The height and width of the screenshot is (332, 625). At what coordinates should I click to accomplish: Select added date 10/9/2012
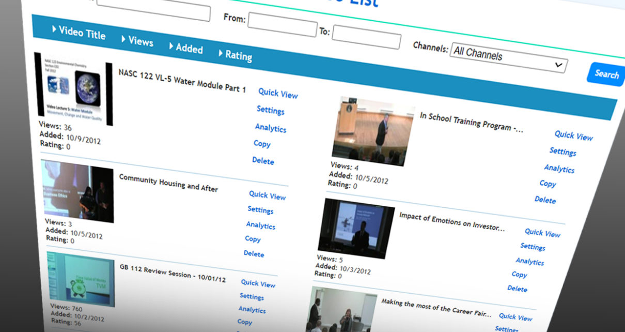click(83, 139)
